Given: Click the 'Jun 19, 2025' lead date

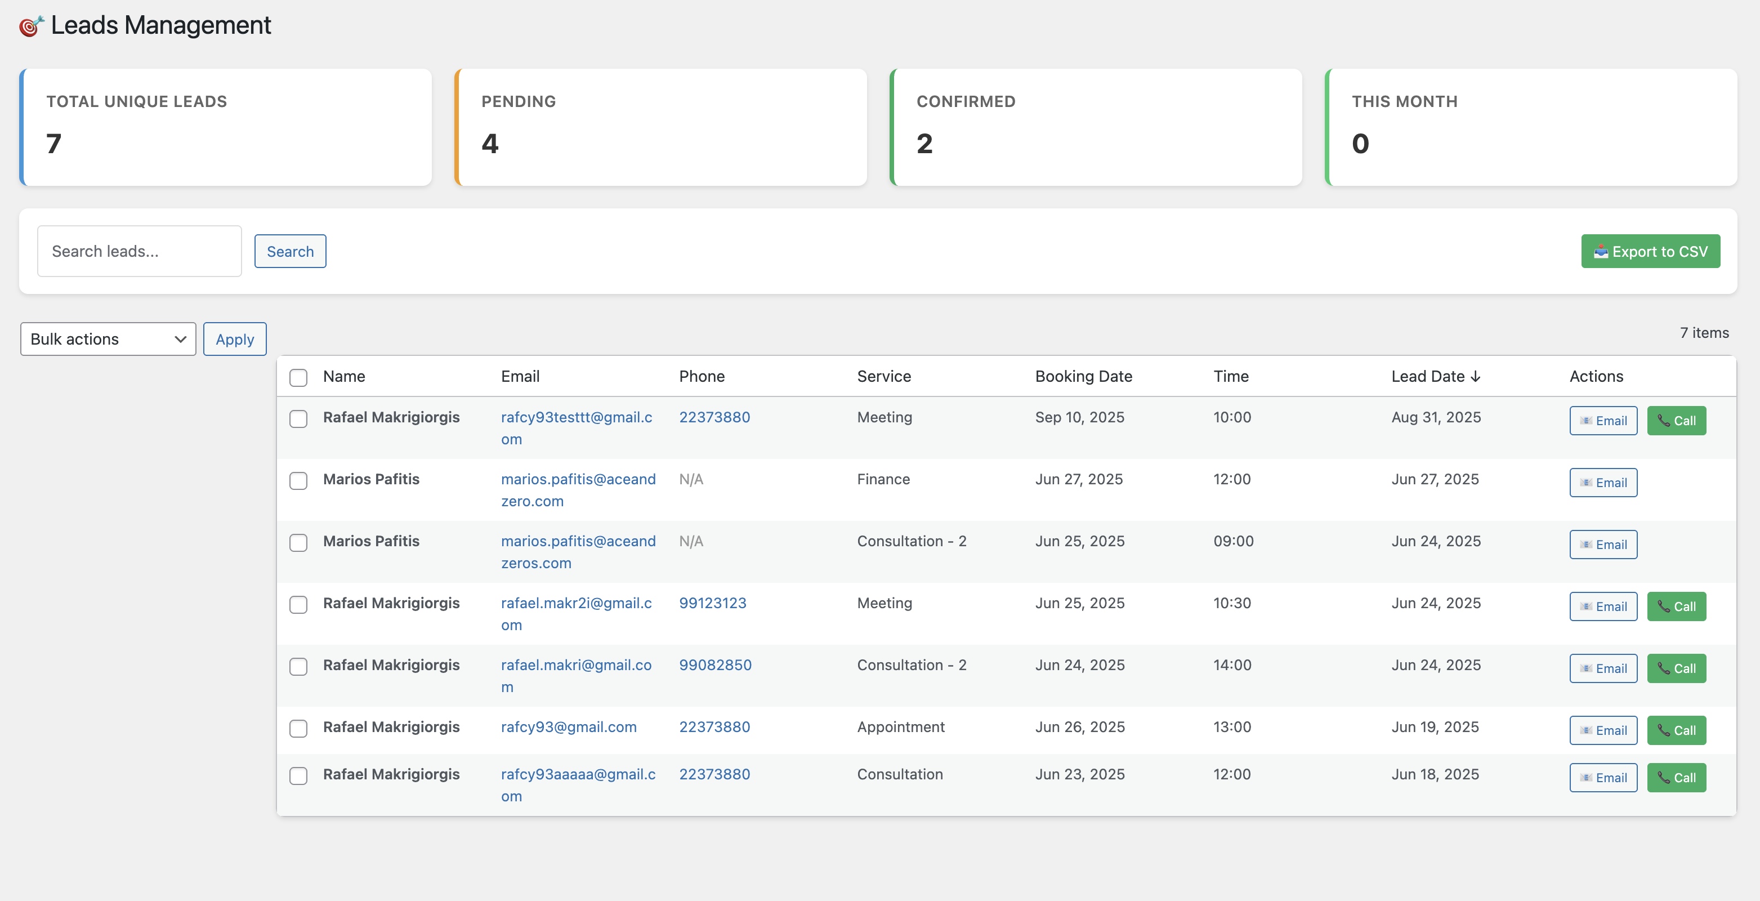Looking at the screenshot, I should point(1435,728).
